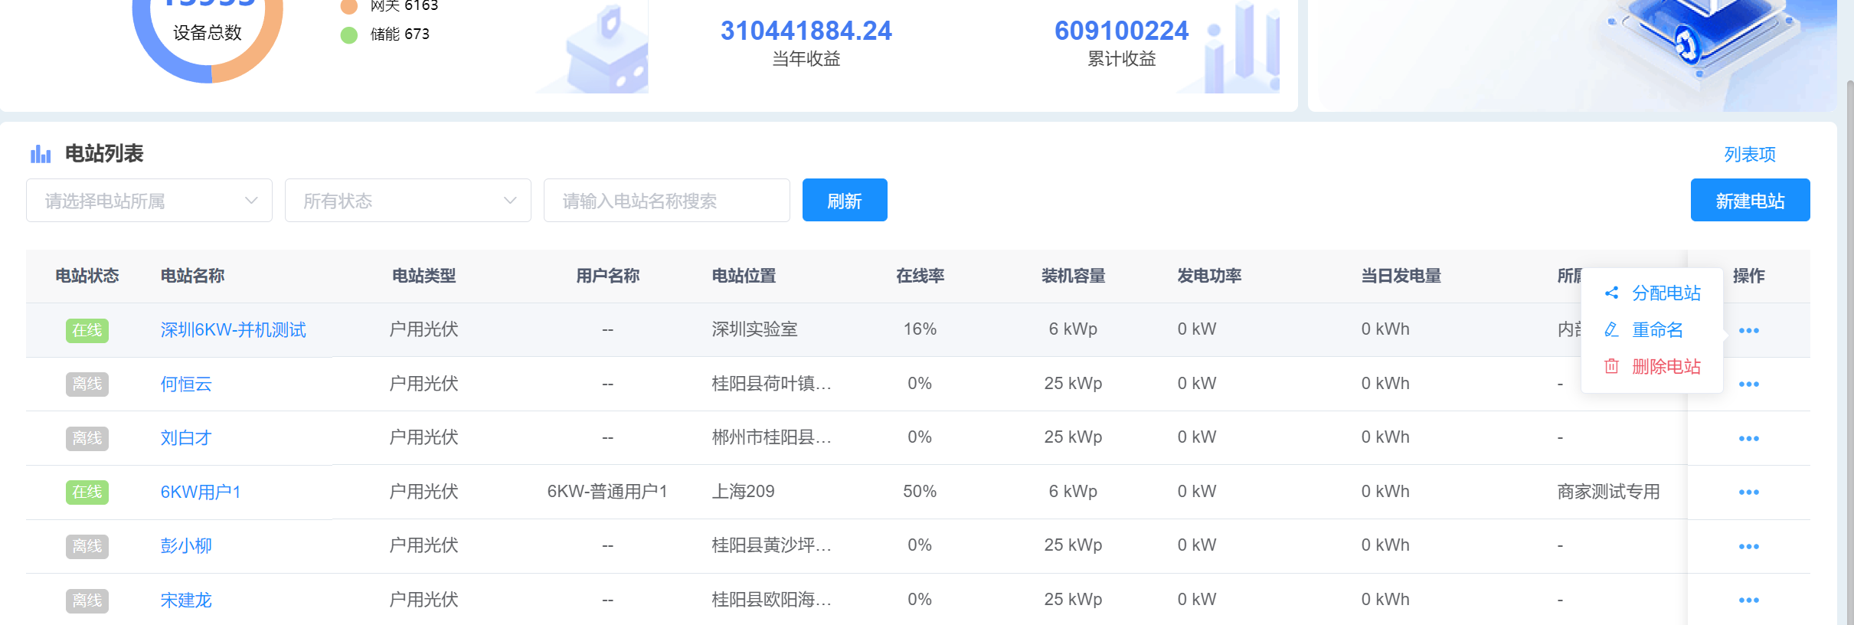Image resolution: width=1854 pixels, height=625 pixels.
Task: Click the 609100224 累计收益 value
Action: pyautogui.click(x=1121, y=31)
